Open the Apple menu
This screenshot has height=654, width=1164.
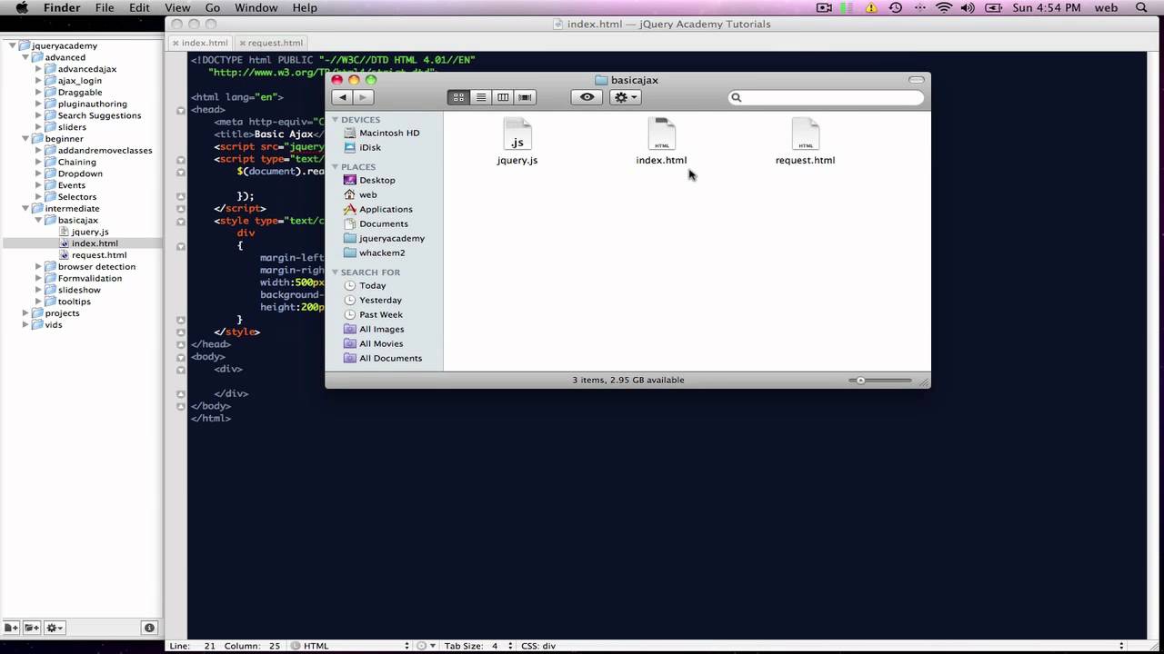coord(22,8)
